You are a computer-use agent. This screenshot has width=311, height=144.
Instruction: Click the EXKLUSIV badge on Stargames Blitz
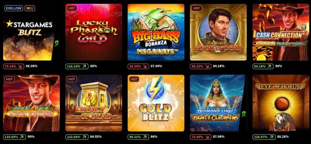(x=14, y=8)
